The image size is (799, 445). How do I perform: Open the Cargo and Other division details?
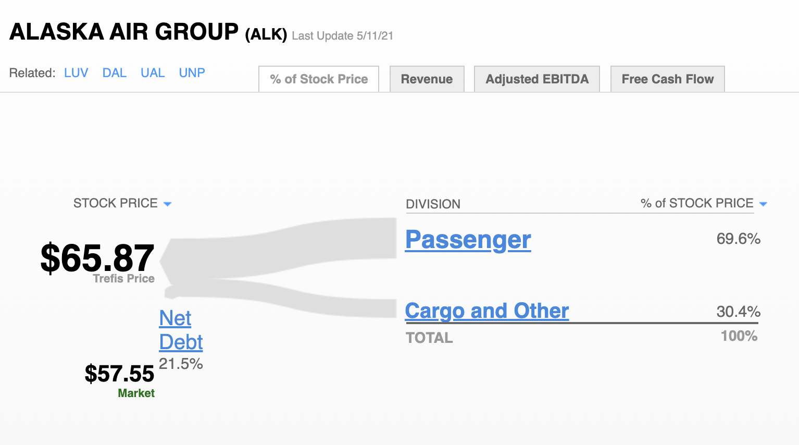coord(486,311)
